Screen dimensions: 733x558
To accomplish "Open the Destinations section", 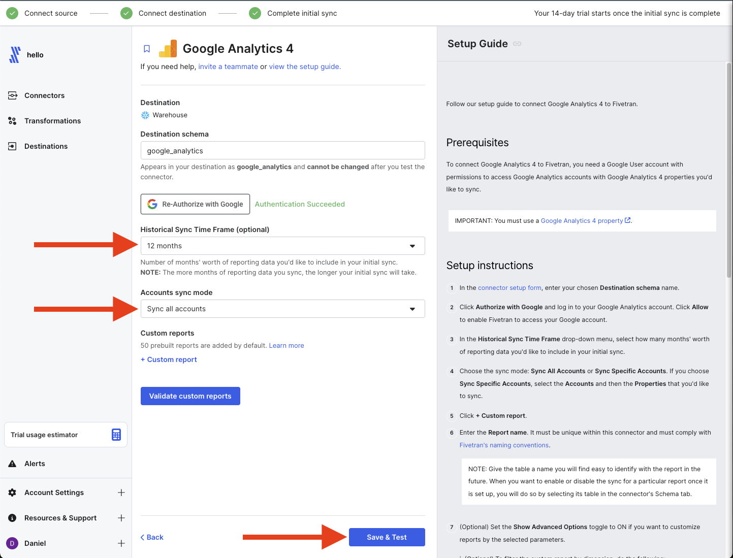I will point(46,146).
